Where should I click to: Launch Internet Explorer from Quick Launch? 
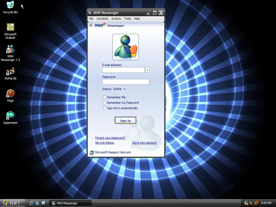[32, 203]
